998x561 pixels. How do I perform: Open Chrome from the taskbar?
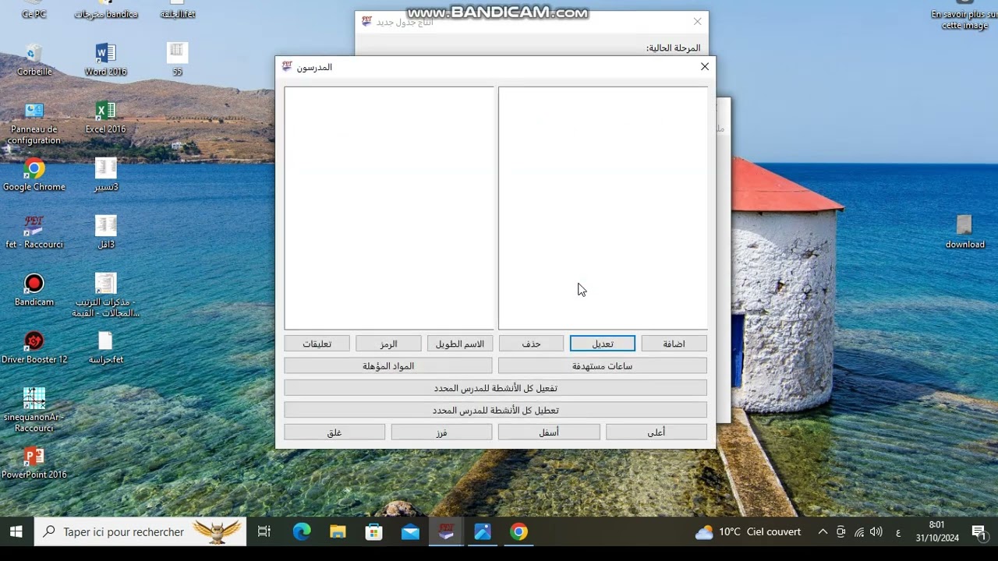coord(519,532)
